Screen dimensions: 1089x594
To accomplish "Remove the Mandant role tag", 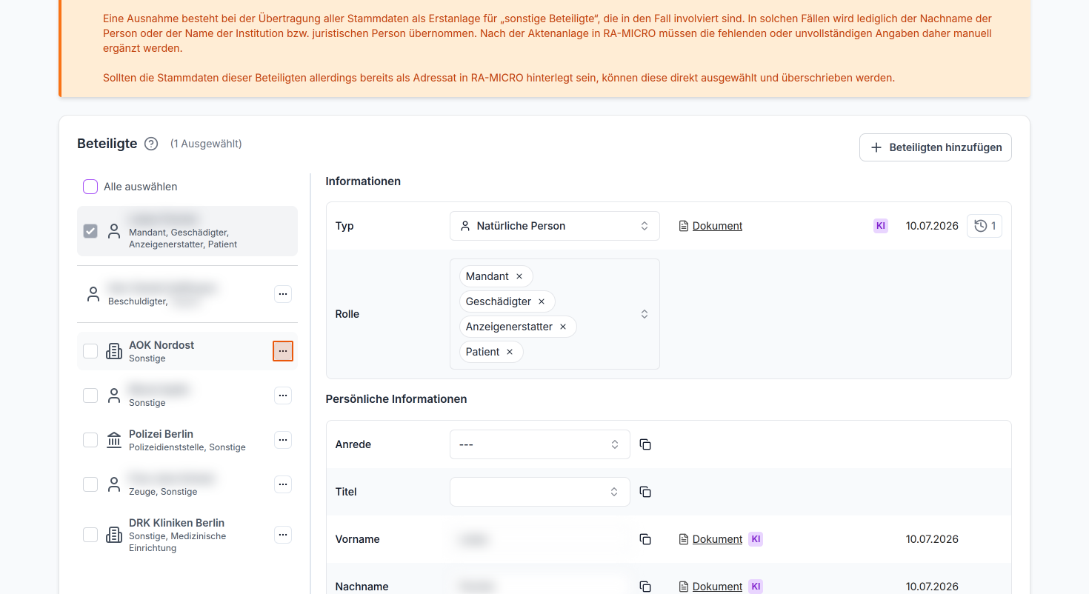I will [x=519, y=276].
